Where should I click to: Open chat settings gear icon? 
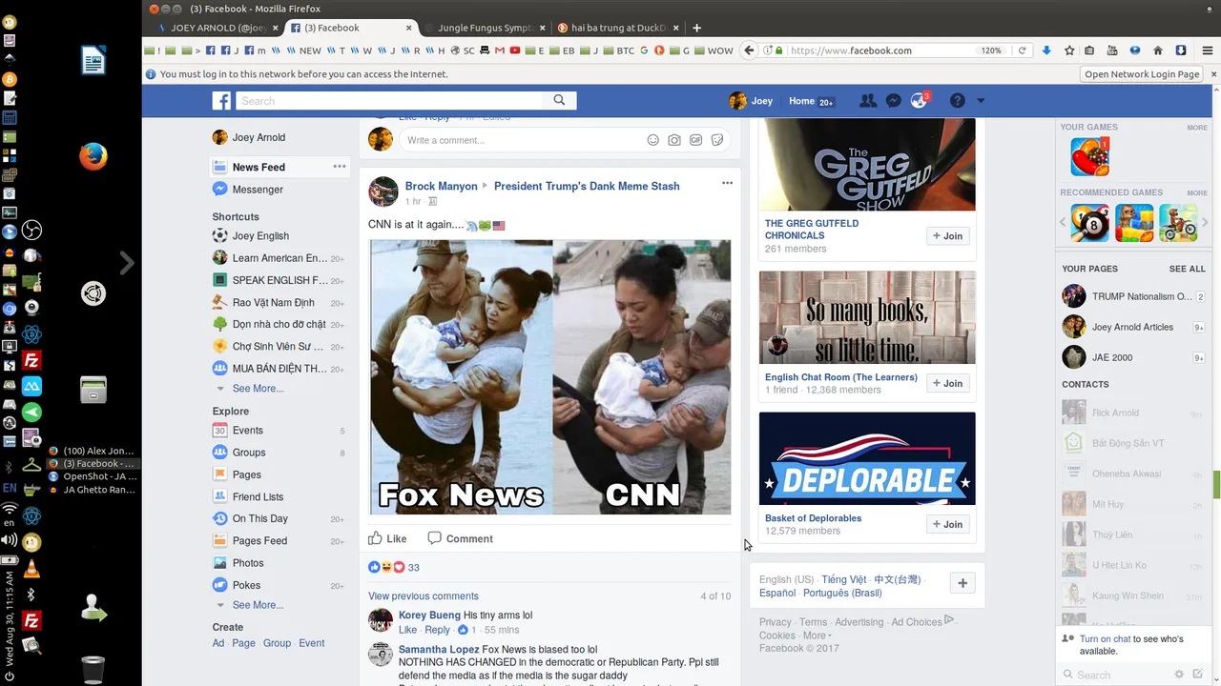pyautogui.click(x=1179, y=675)
